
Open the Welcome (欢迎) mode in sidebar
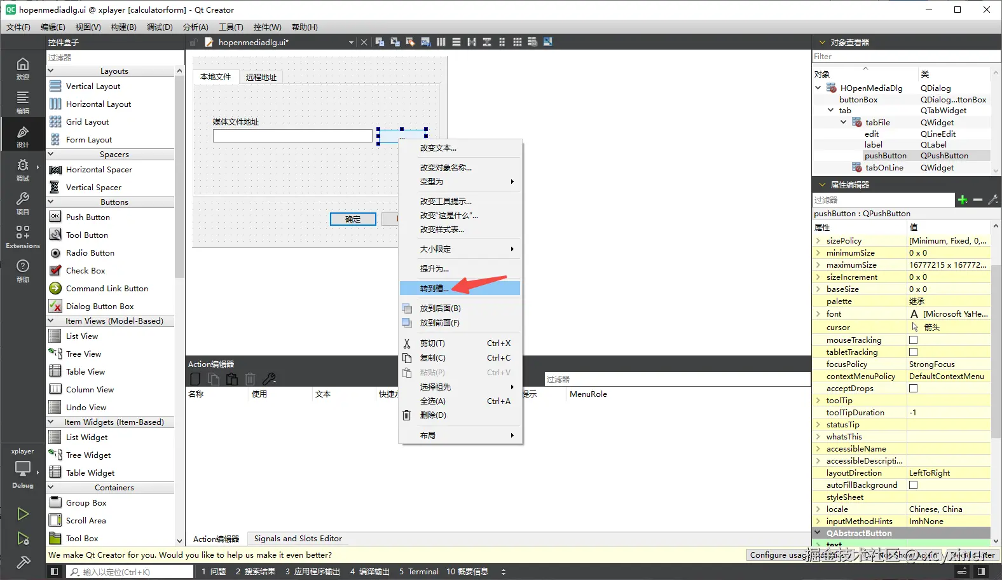(x=23, y=69)
